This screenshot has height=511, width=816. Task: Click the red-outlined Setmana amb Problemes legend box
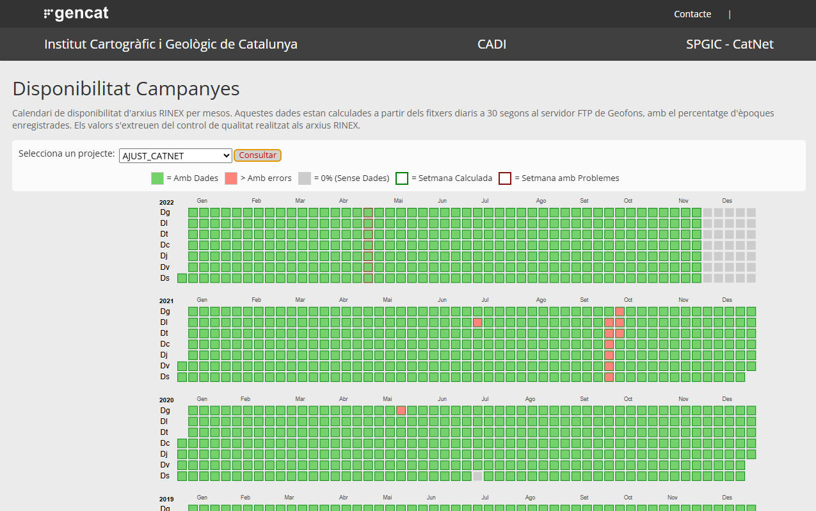pos(505,178)
